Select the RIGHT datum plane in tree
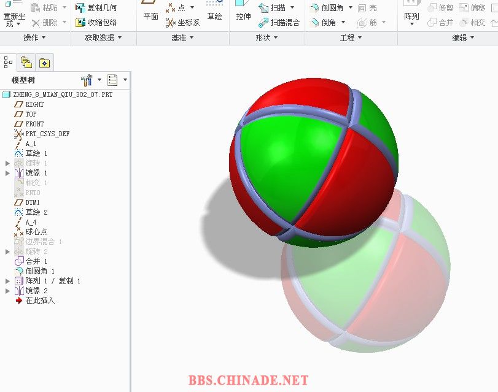 point(29,104)
